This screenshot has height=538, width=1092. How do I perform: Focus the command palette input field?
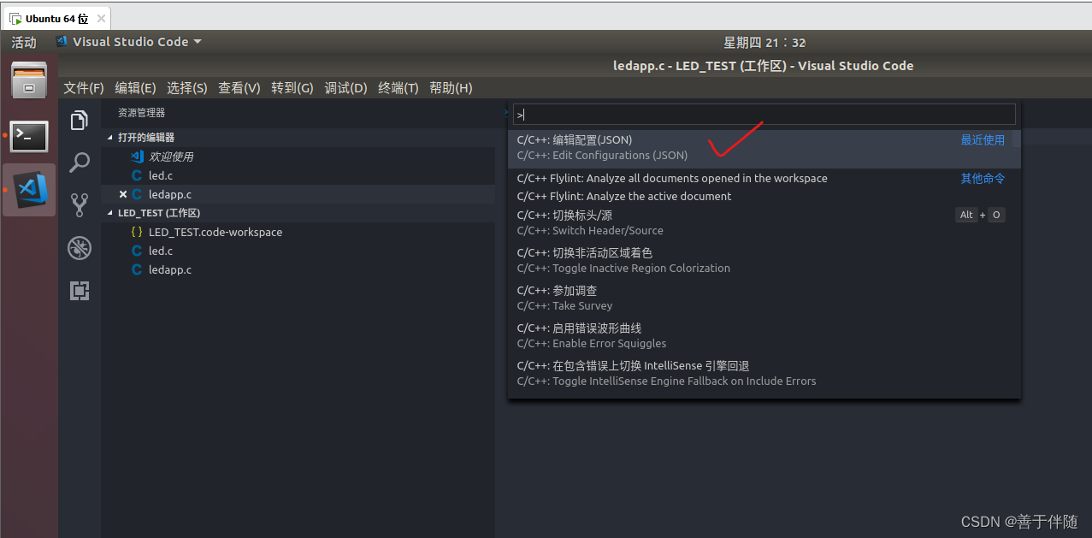tap(764, 115)
